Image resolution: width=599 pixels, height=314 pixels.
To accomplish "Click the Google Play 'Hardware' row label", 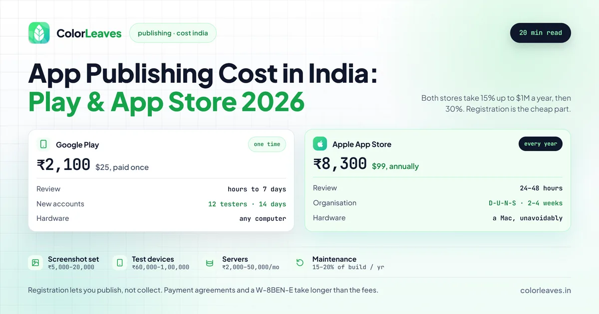I will (53, 218).
